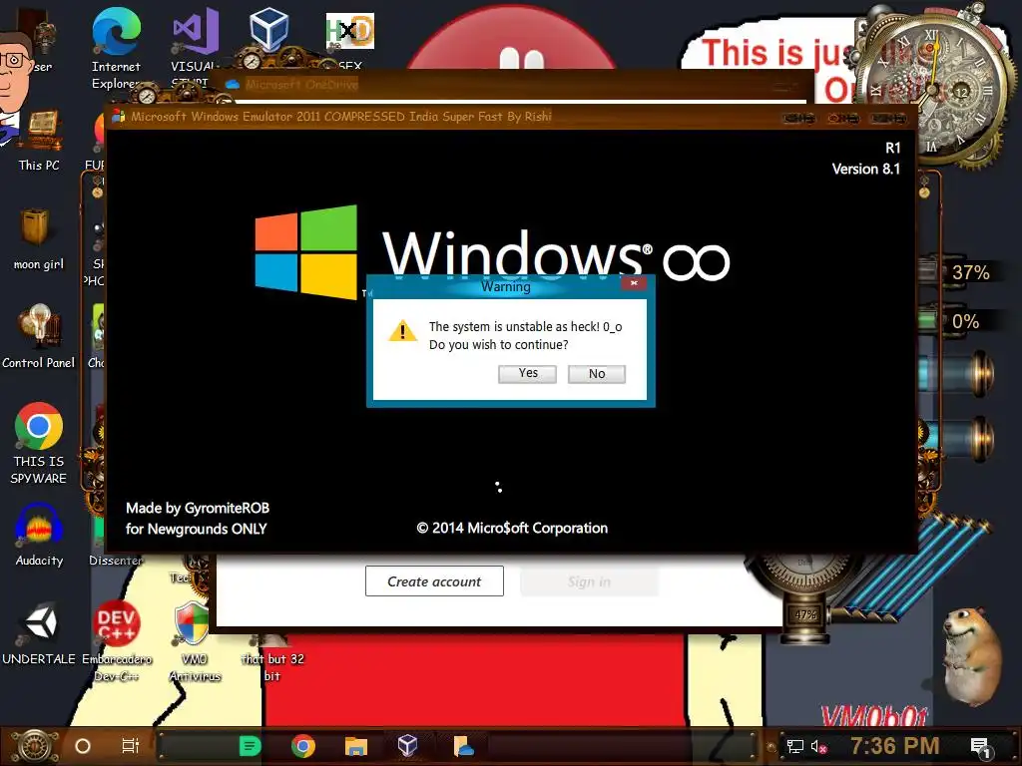The height and width of the screenshot is (766, 1022).
Task: Open the 'that but 32 bit' desktop icon
Action: (x=272, y=658)
